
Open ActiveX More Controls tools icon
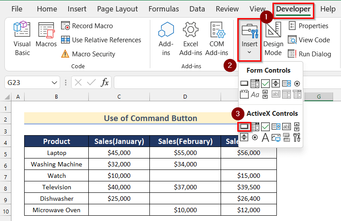[x=297, y=137]
